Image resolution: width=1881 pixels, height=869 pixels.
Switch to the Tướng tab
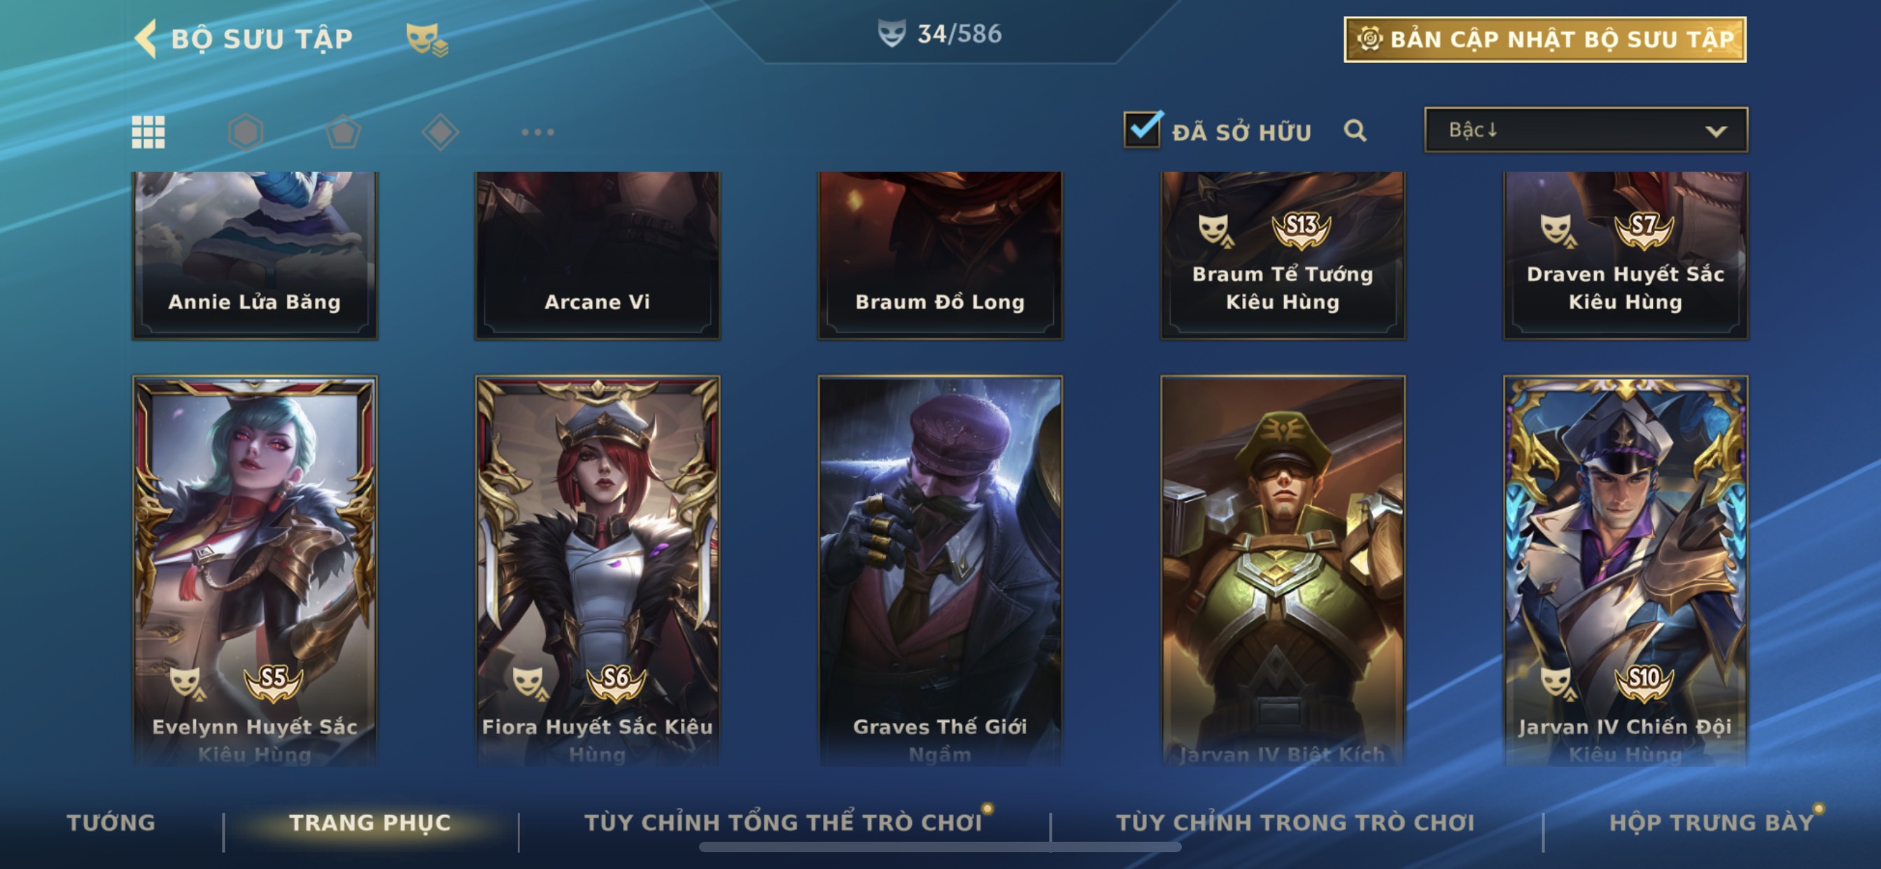click(111, 823)
